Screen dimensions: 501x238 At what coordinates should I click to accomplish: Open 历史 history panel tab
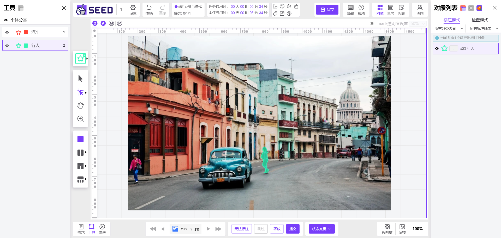tap(401, 10)
